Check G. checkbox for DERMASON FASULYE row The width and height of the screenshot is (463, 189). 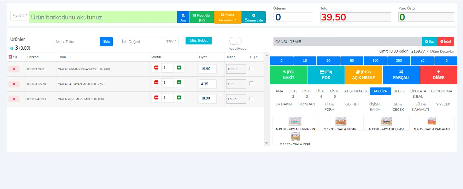251,69
